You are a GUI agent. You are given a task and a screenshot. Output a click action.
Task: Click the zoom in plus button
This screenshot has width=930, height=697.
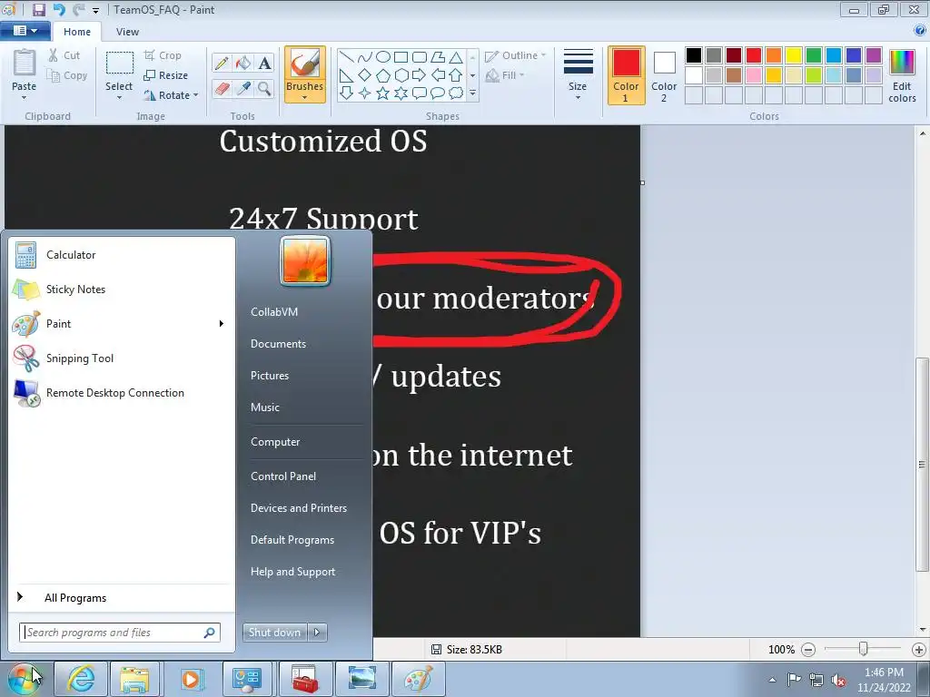point(919,650)
